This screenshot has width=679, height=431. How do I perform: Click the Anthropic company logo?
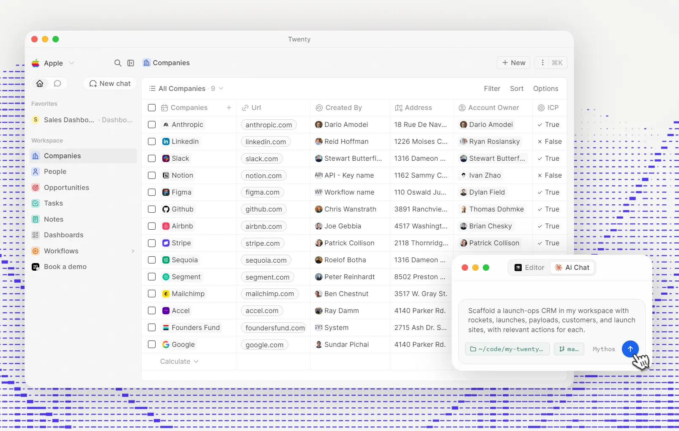[166, 125]
